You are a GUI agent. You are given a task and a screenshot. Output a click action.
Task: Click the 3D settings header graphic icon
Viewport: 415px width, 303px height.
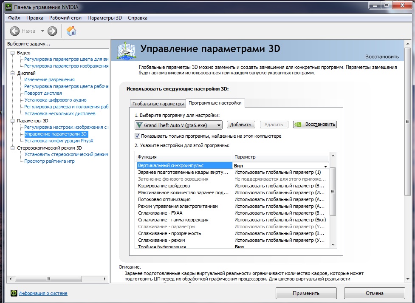coord(127,50)
